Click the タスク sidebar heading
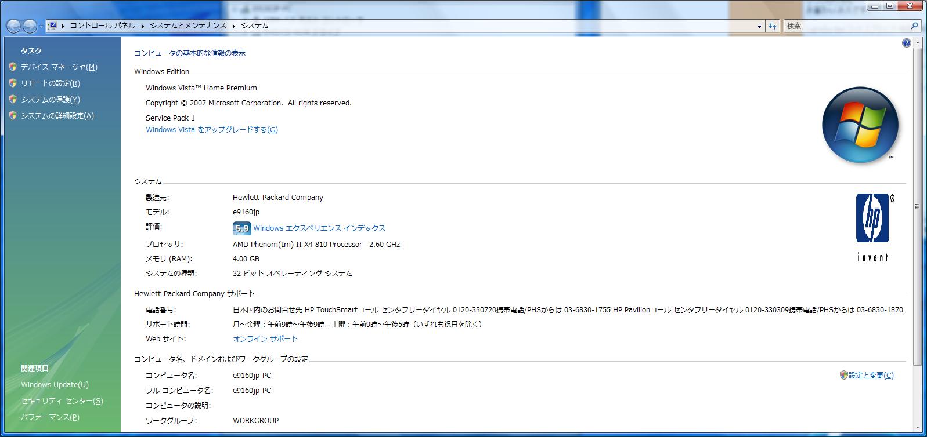 (31, 51)
